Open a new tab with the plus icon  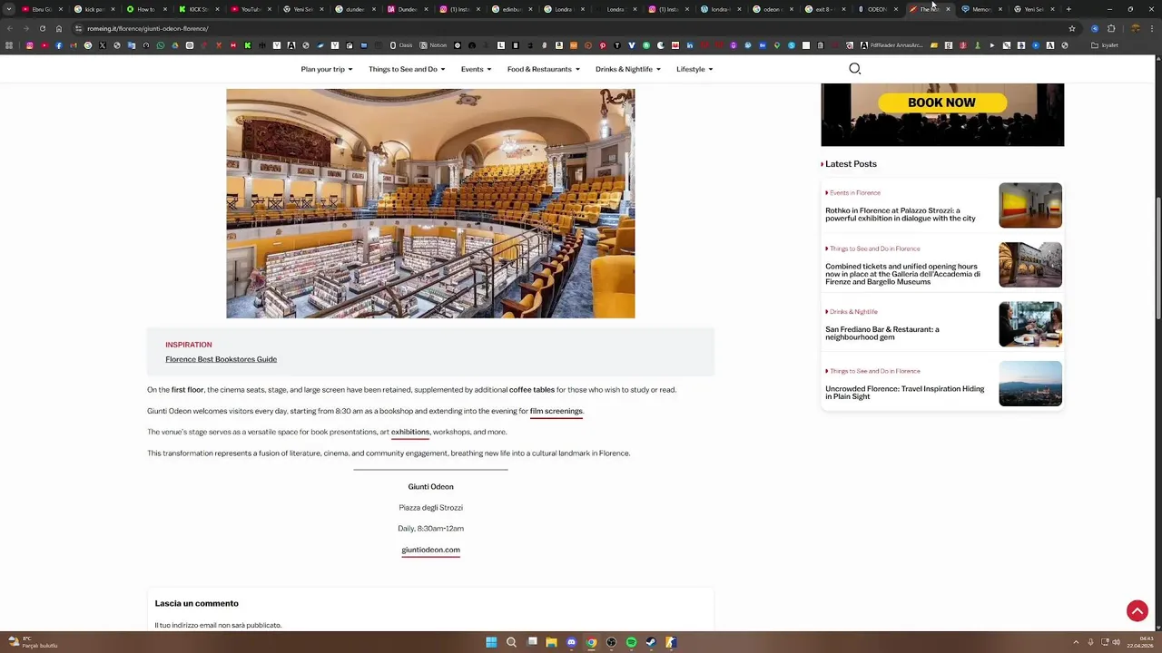tap(1068, 9)
